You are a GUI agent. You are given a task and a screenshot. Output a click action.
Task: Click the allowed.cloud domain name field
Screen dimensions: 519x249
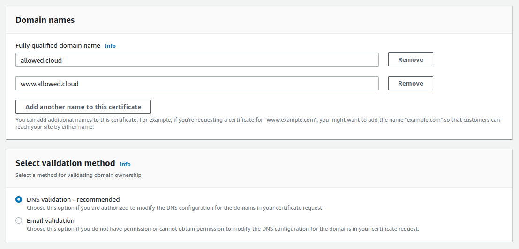(197, 60)
